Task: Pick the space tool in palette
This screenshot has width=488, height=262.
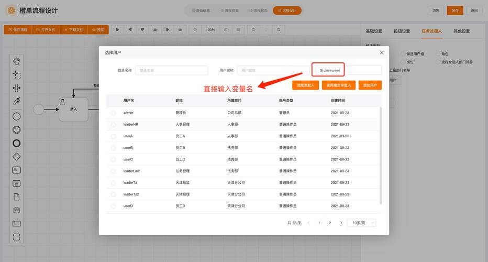Action: [x=16, y=88]
